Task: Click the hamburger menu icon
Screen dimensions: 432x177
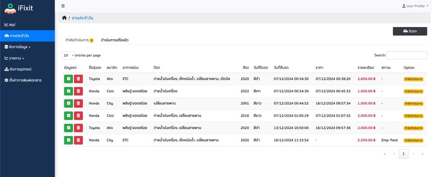Action: 63,6
